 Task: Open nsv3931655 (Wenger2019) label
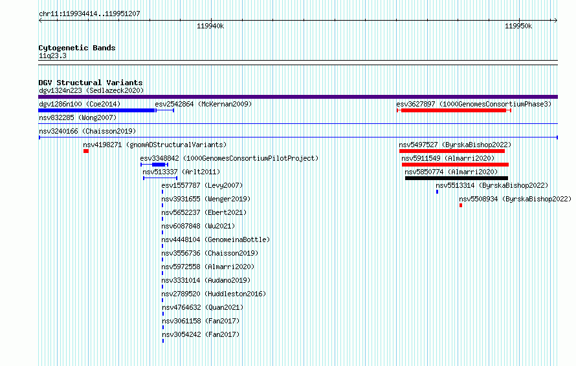point(206,199)
